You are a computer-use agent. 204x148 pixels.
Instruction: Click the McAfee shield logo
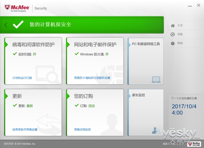[x=7, y=7]
